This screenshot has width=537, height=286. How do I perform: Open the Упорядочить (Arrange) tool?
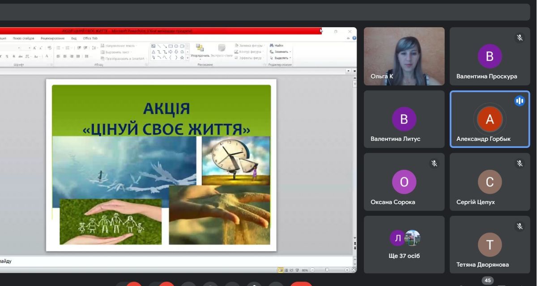tap(200, 48)
